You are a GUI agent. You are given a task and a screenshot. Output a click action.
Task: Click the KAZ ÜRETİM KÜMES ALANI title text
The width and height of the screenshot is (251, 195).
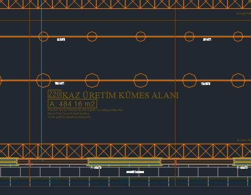120,95
